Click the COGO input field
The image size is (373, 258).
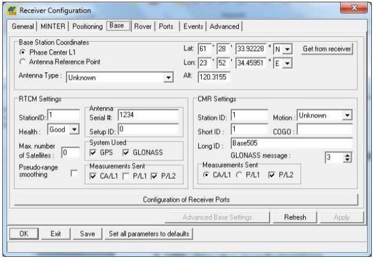[x=324, y=130]
